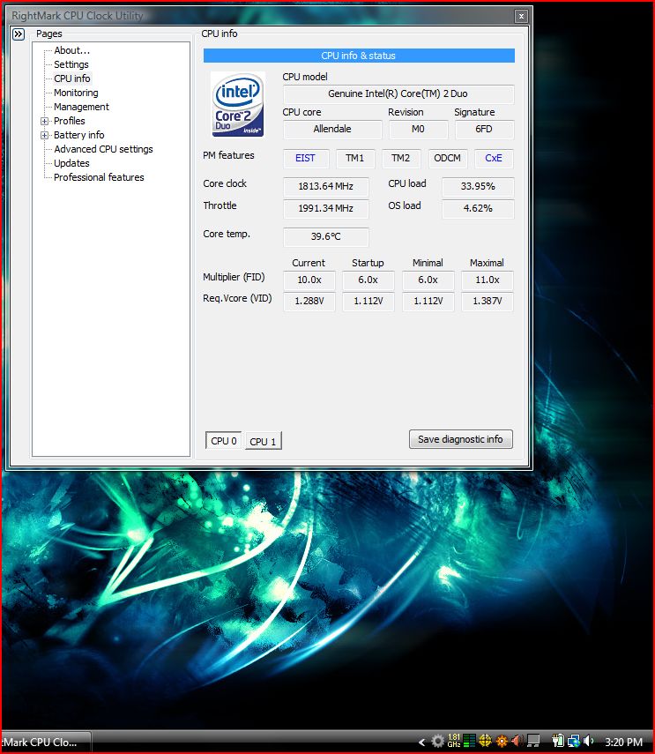This screenshot has width=655, height=754.
Task: Click the maximal multiplier 11.0x value
Action: pos(488,280)
